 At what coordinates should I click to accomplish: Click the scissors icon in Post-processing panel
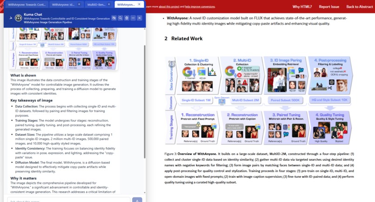330,88
